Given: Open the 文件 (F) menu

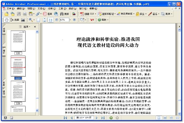Looking at the screenshot, I should 10,9.
